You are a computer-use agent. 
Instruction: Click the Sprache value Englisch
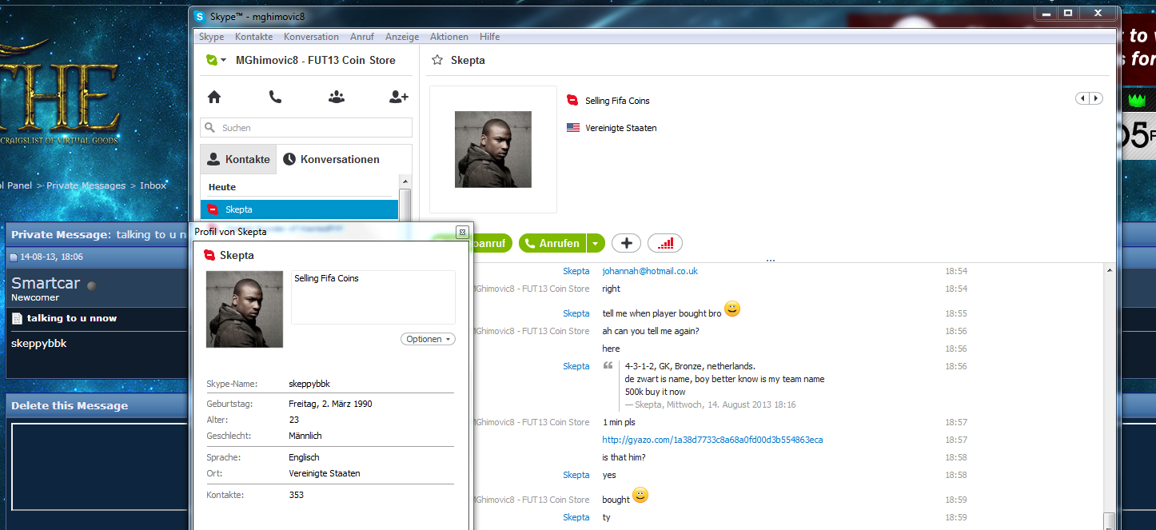[x=304, y=457]
